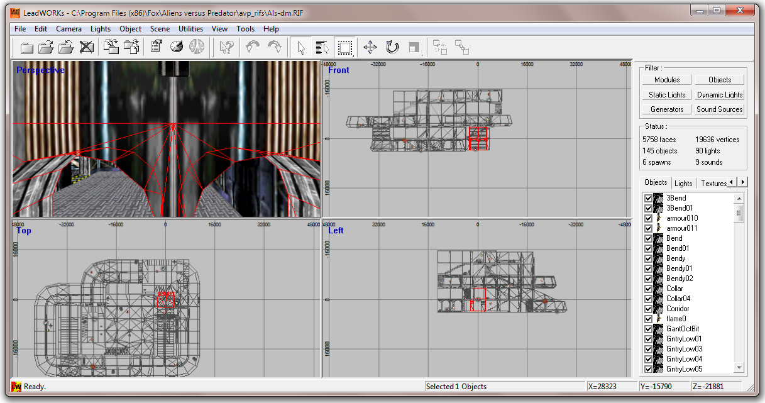765x403 pixels.
Task: Click the thumbnail icon beside flame0
Action: point(658,319)
